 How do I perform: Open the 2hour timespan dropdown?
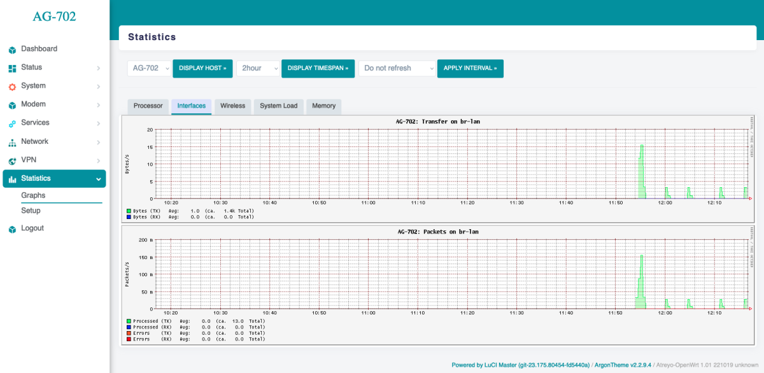[258, 68]
